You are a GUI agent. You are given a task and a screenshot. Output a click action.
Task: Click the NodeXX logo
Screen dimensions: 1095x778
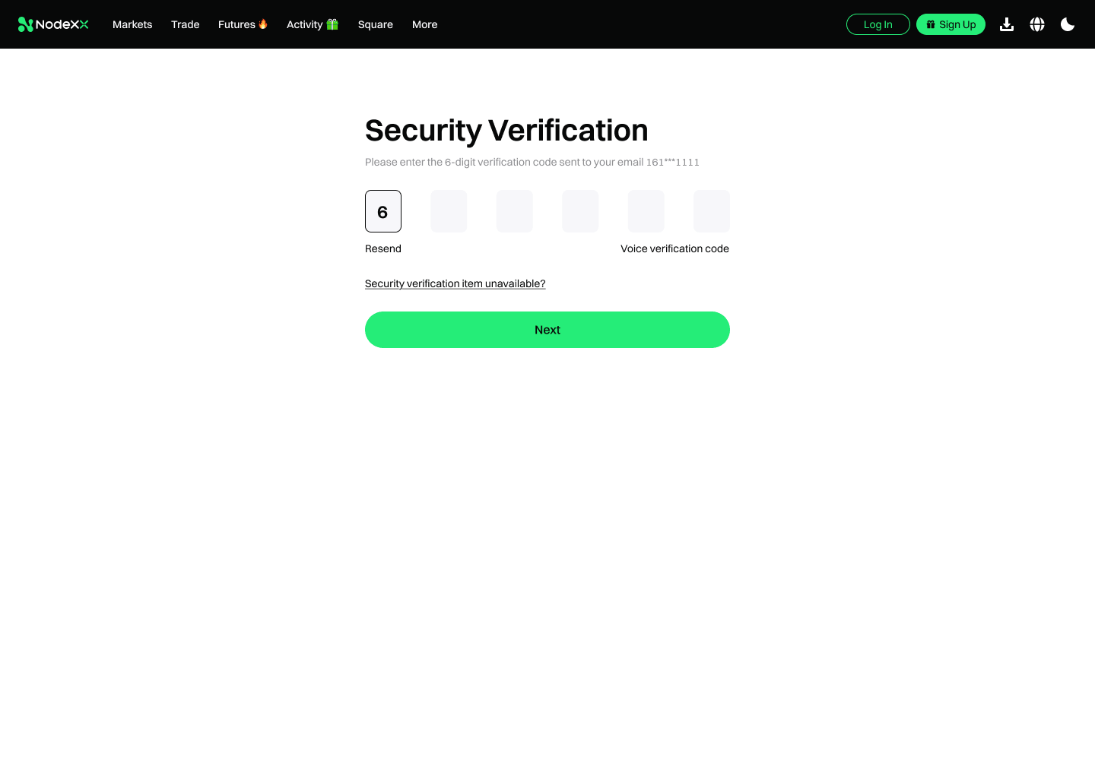[x=53, y=24]
